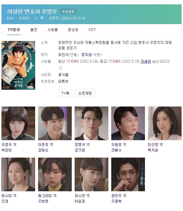Visit the 유튜브 recommended link
Viewport: 183px width, 211px height.
[63, 81]
